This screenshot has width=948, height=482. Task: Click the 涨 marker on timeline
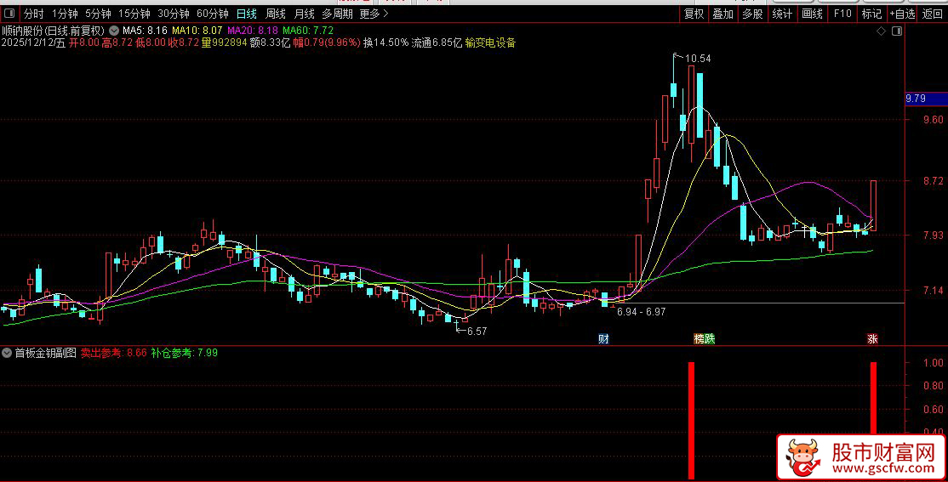[872, 339]
